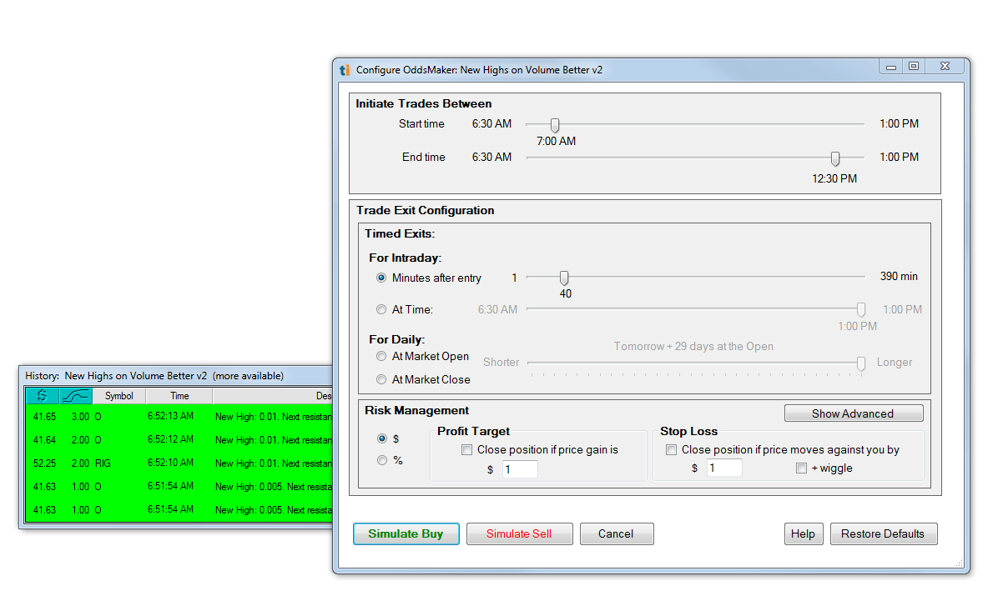Viewport: 998px width, 591px height.
Task: Click Show Advanced button
Action: 854,413
